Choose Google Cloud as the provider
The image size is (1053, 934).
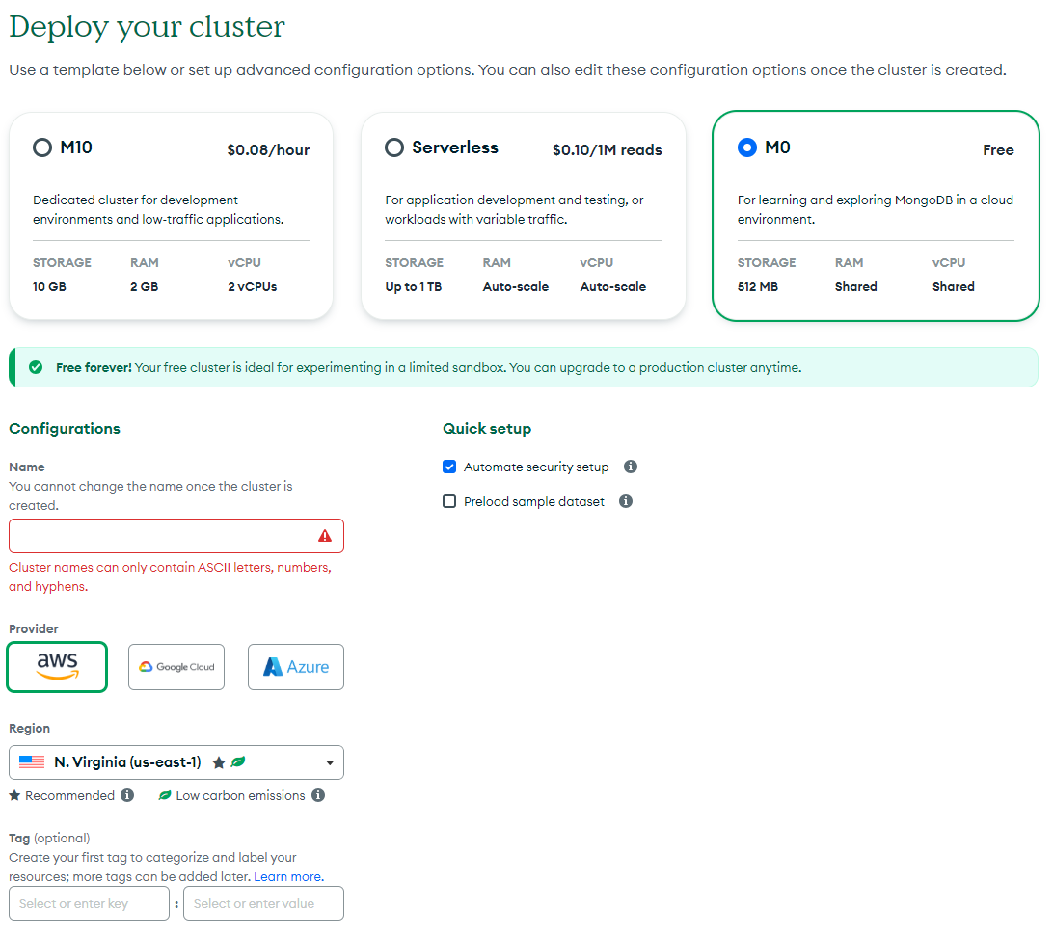176,667
